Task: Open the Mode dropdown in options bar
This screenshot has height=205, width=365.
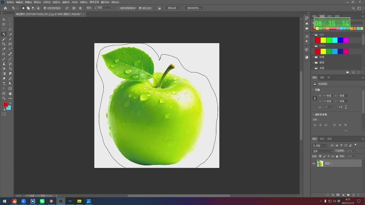Action: (x=104, y=8)
